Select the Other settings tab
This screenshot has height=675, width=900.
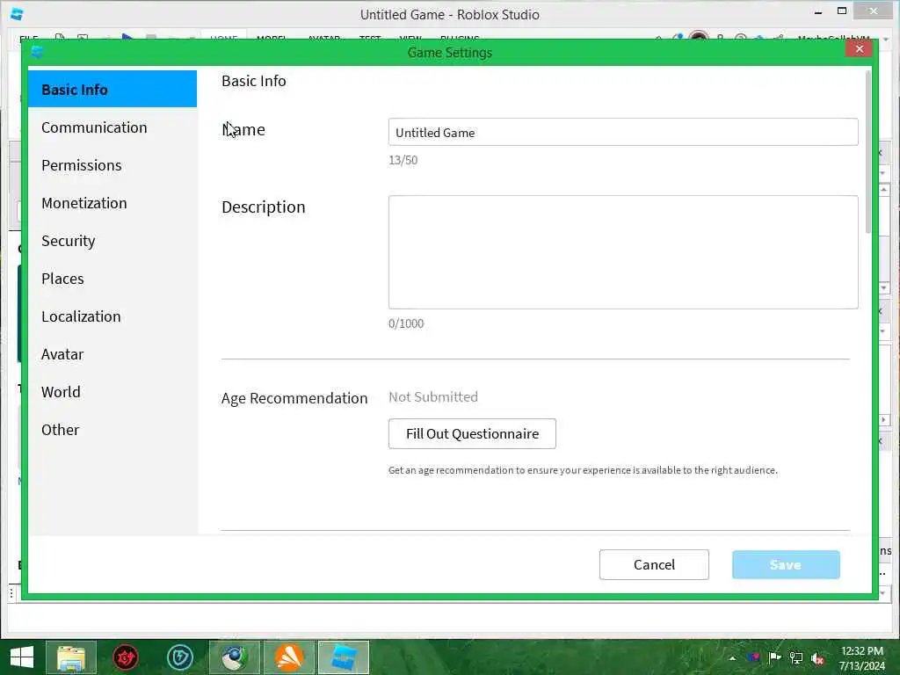(112, 430)
